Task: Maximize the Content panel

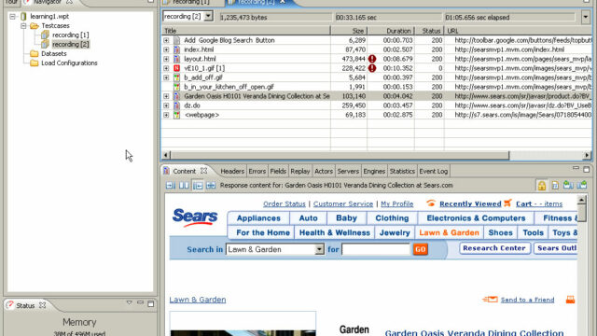Action: pos(587,169)
